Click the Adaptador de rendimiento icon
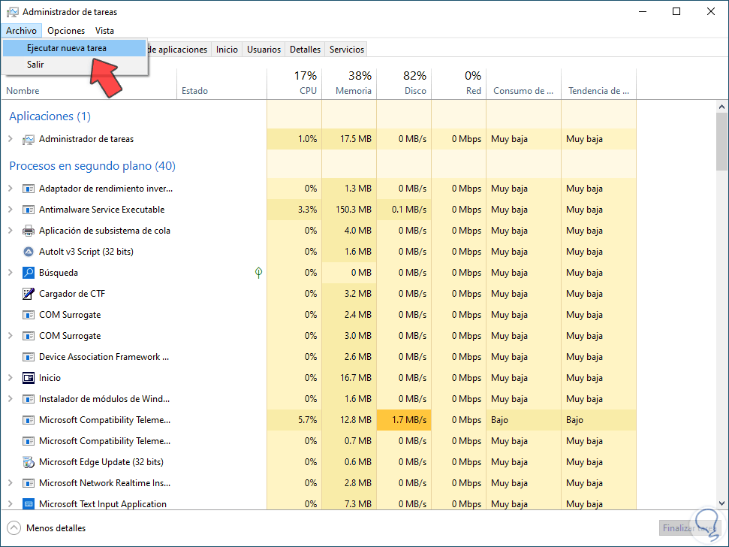The image size is (729, 547). tap(29, 189)
